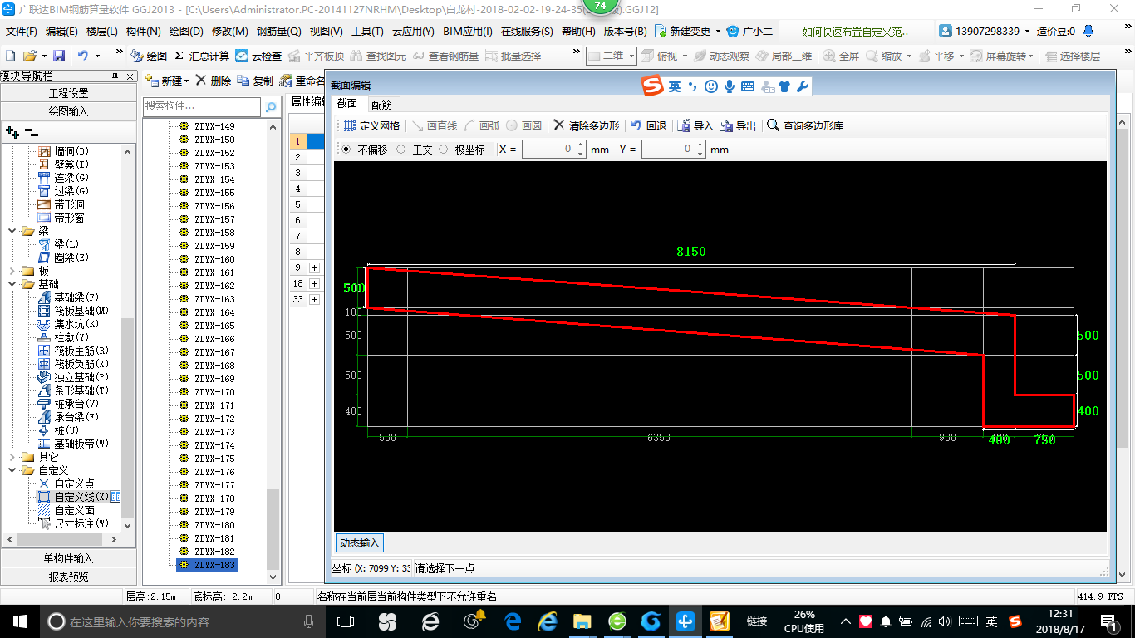1135x638 pixels.
Task: Run 汇总计算 summary calculation
Action: point(202,56)
